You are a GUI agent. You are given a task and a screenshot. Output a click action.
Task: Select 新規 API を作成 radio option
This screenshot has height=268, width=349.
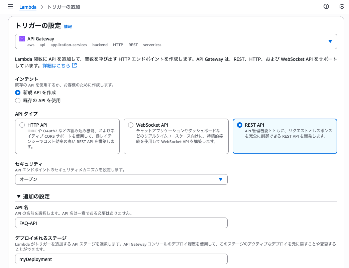(x=18, y=93)
